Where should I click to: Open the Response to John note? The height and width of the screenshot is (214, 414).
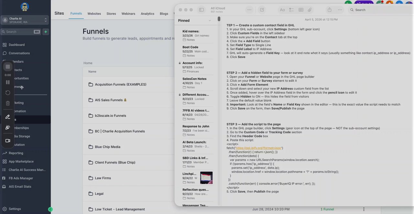pos(196,131)
